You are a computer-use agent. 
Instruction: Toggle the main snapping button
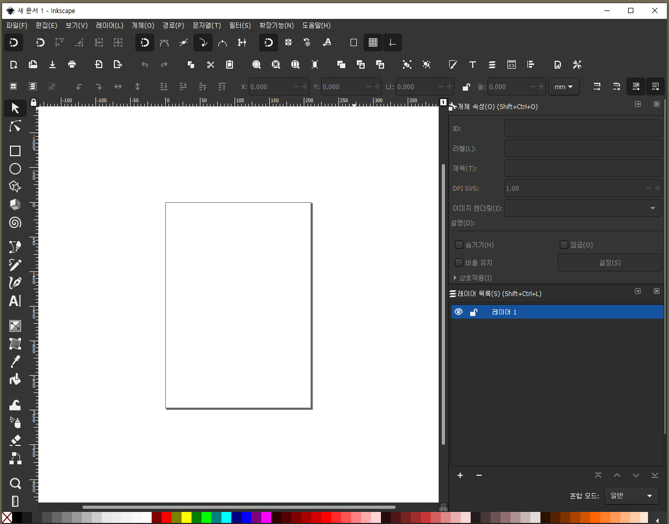(14, 42)
